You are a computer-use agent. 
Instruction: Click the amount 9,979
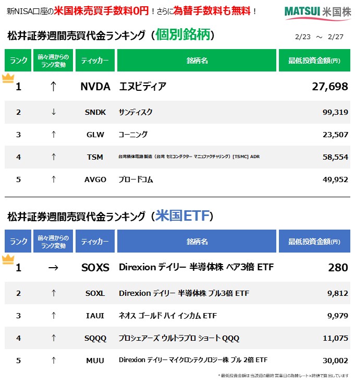click(x=338, y=316)
